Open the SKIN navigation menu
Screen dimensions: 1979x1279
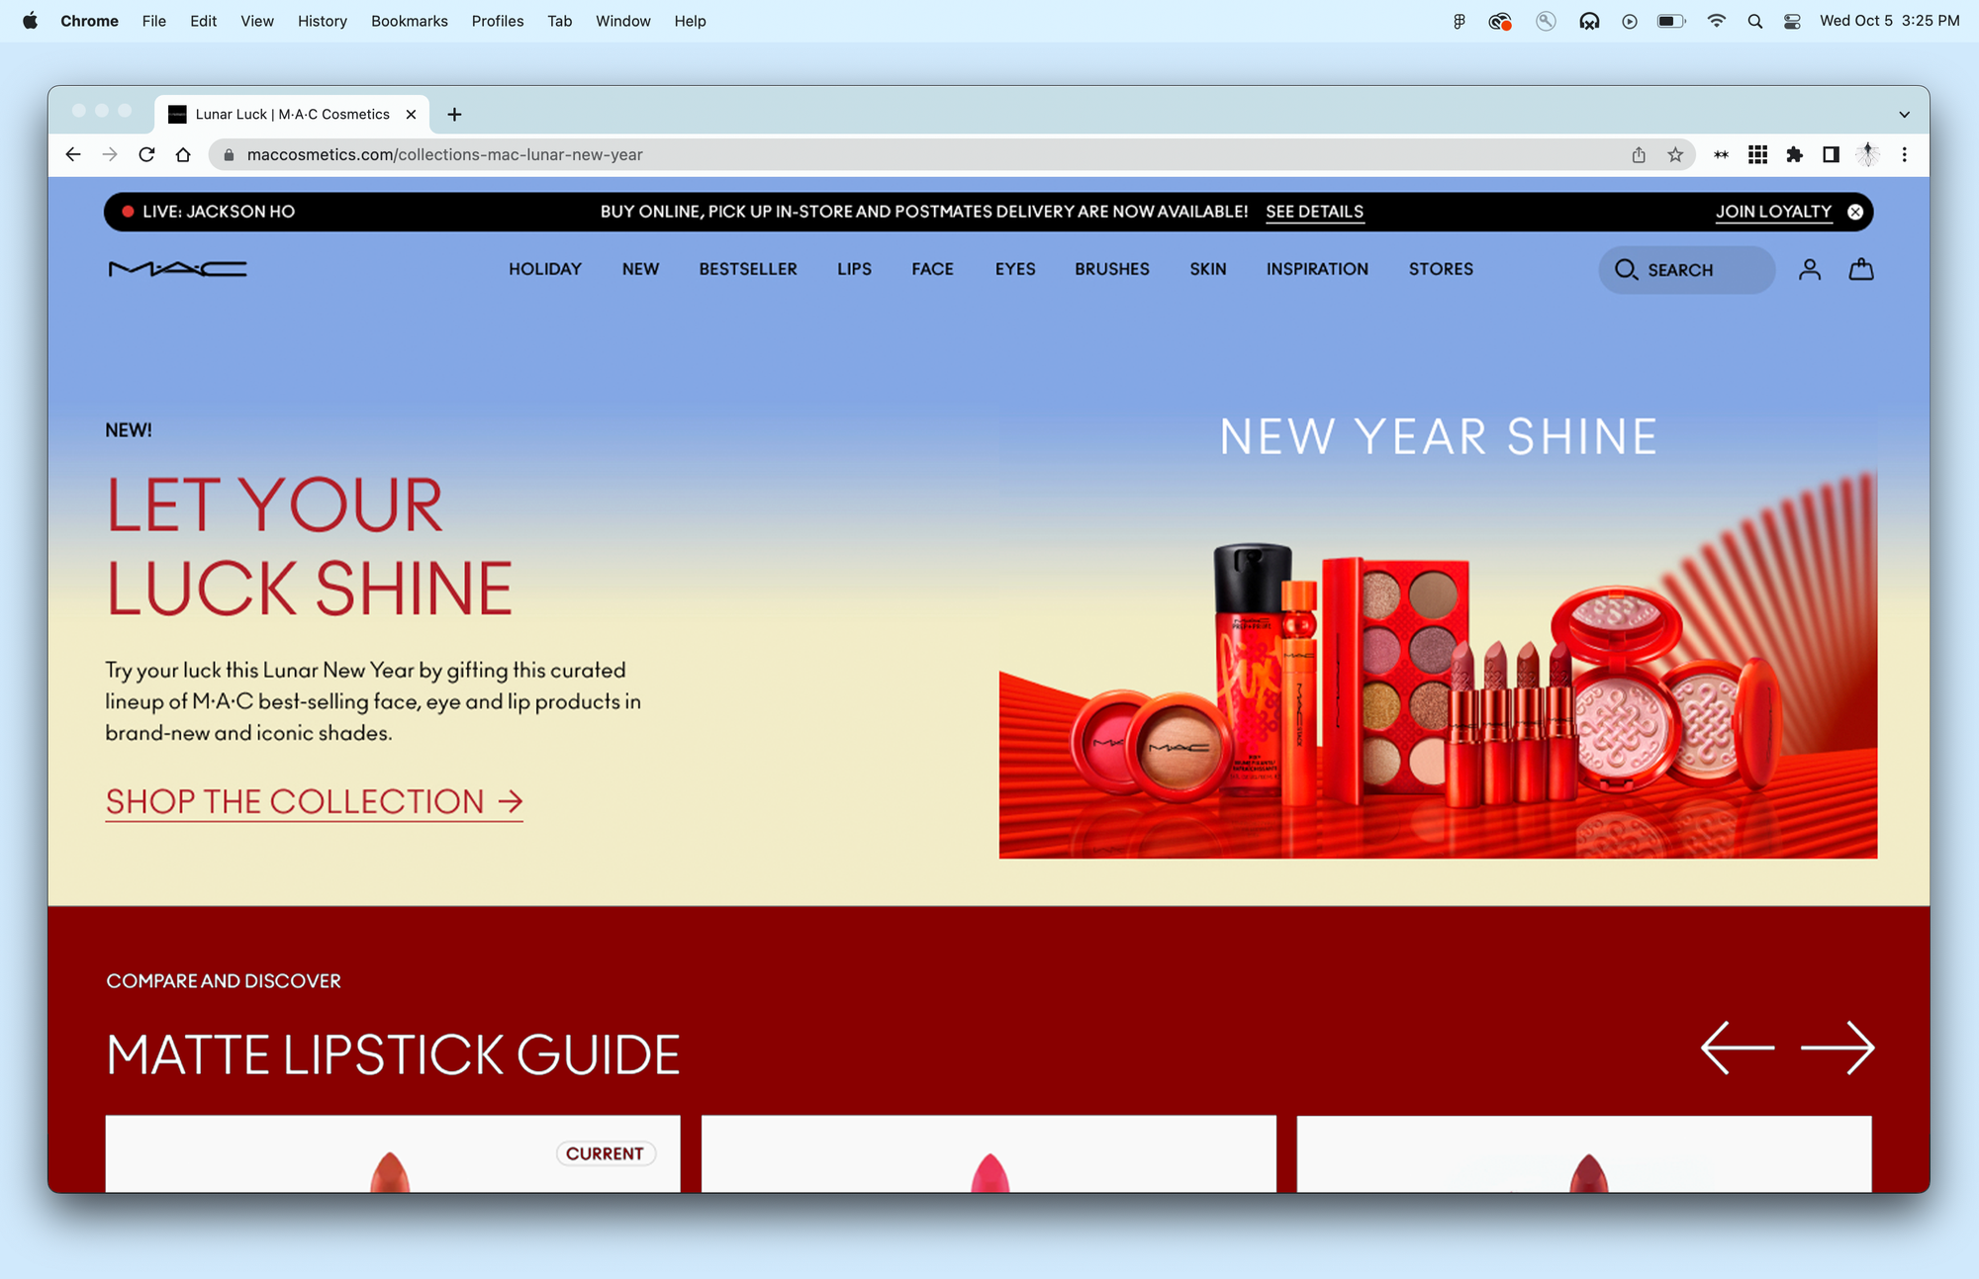point(1208,269)
